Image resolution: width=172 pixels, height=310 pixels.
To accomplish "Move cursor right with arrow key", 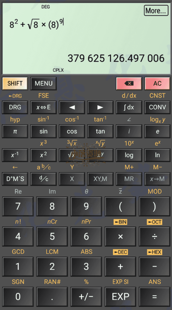I will coord(100,107).
